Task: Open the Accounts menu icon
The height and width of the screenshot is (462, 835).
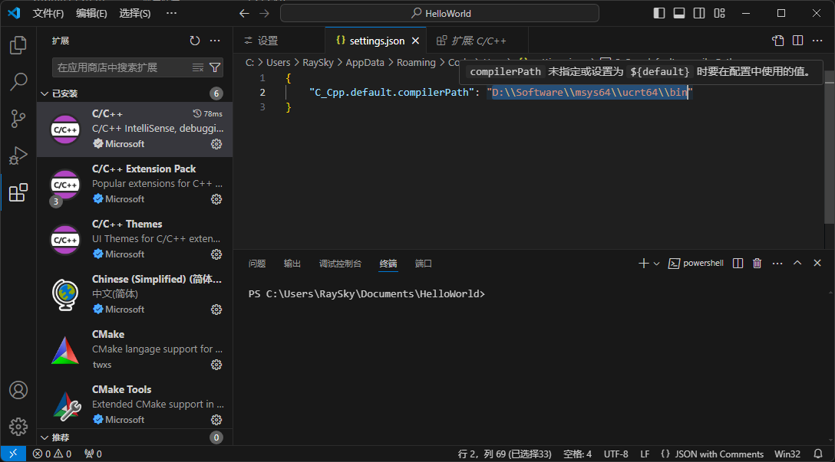Action: tap(18, 390)
